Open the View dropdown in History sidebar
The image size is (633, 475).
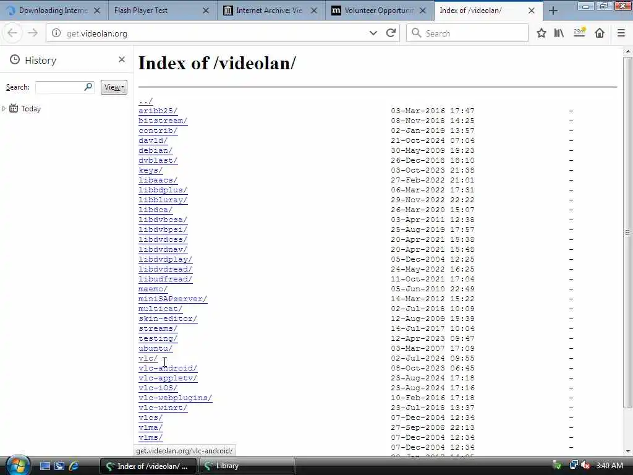coord(114,87)
